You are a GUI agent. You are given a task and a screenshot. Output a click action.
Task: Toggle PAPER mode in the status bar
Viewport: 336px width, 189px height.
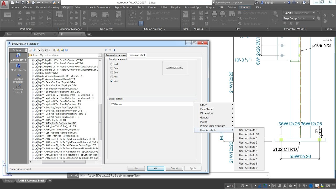[230, 185]
